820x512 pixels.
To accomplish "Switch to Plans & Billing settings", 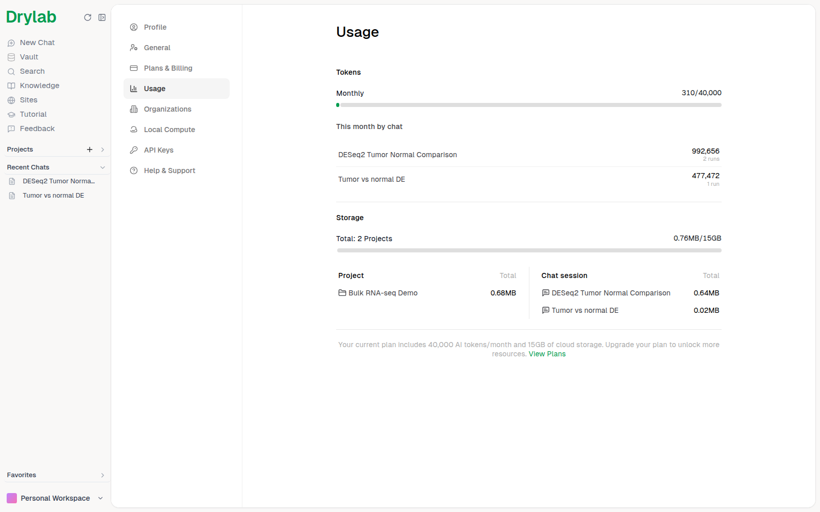I will (176, 68).
